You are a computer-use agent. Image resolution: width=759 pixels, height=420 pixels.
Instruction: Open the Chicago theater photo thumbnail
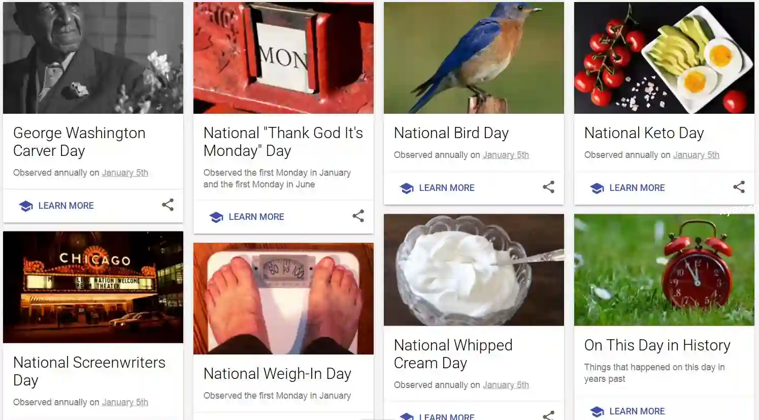[x=93, y=287]
